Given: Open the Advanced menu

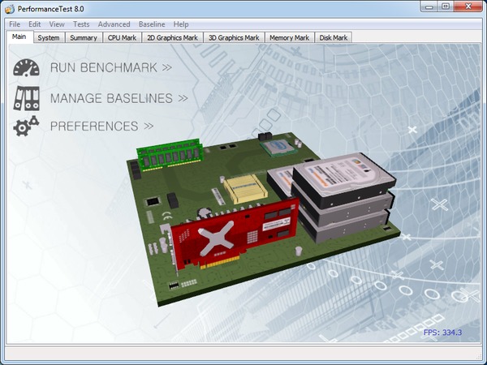Looking at the screenshot, I should point(114,24).
